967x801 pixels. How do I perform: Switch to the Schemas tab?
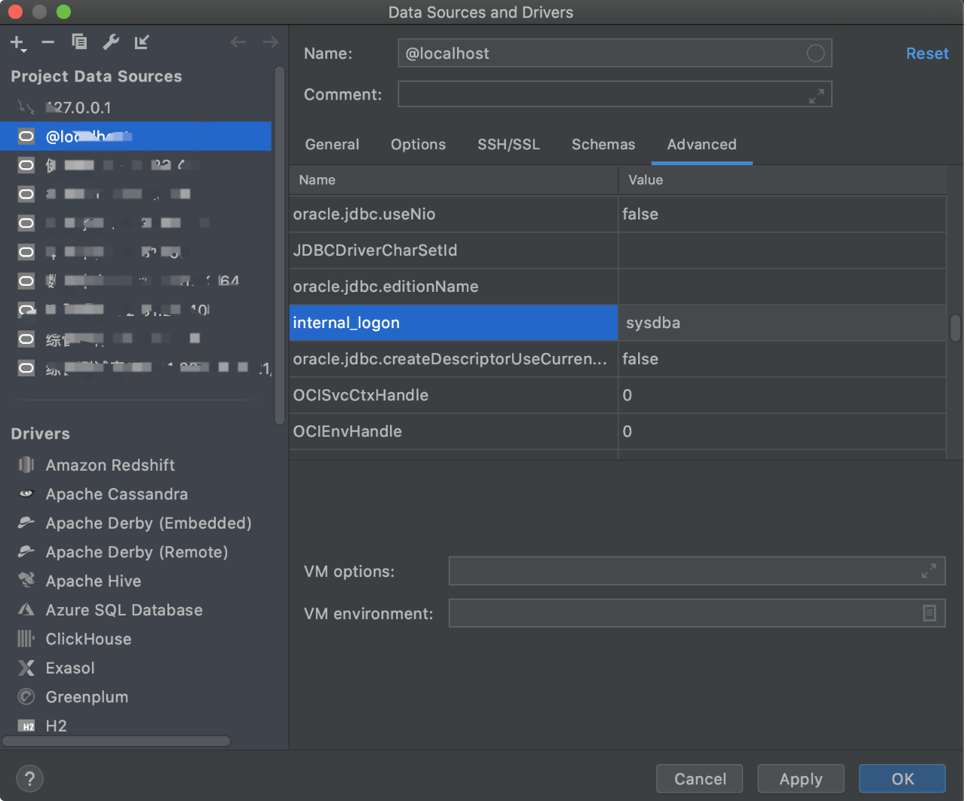(x=603, y=145)
